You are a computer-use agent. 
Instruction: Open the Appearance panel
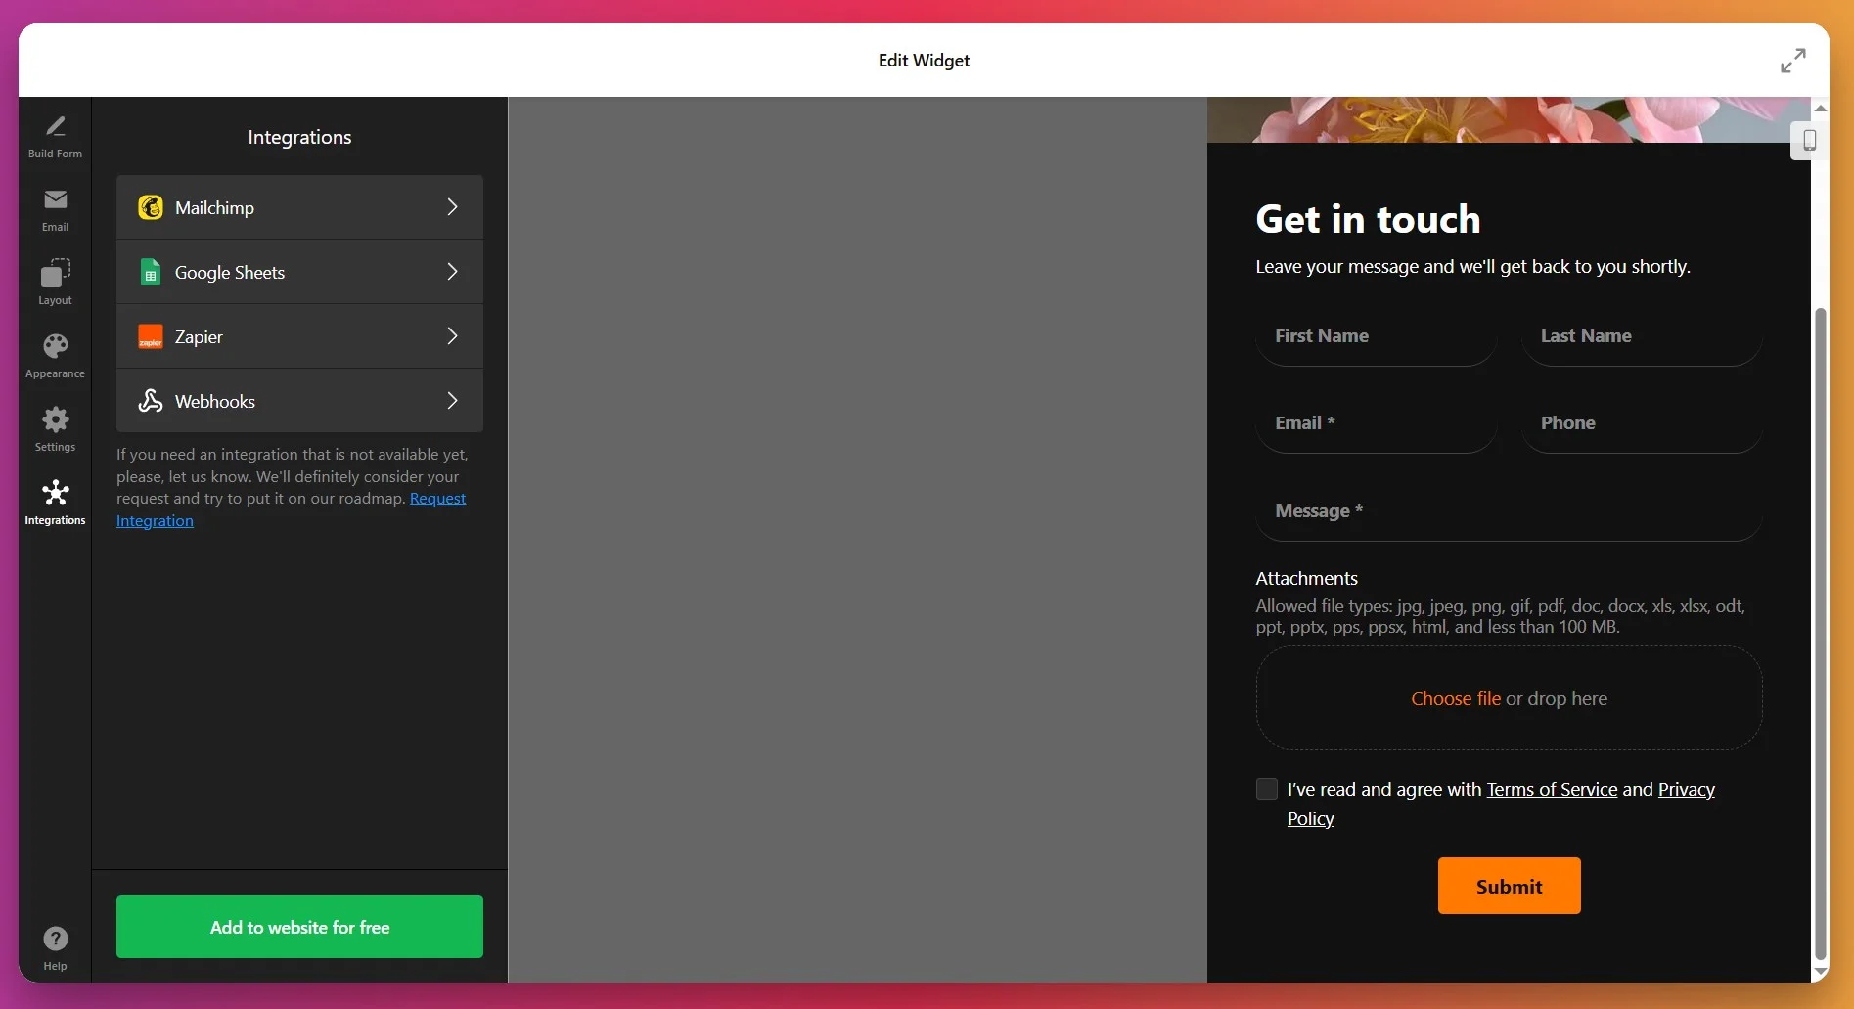(55, 354)
